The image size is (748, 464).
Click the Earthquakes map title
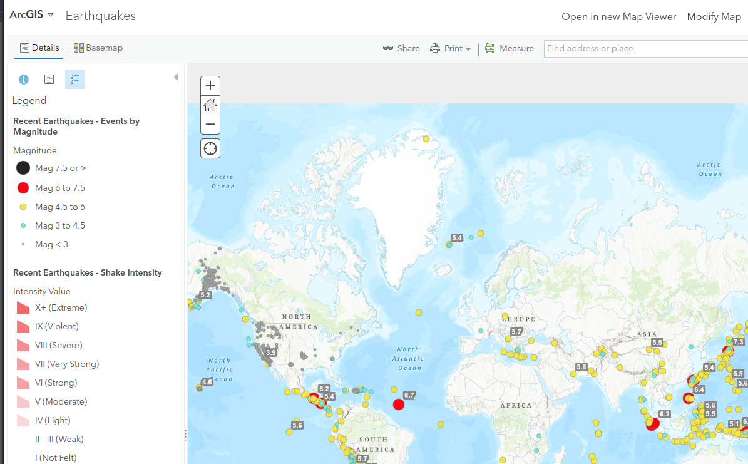click(101, 16)
